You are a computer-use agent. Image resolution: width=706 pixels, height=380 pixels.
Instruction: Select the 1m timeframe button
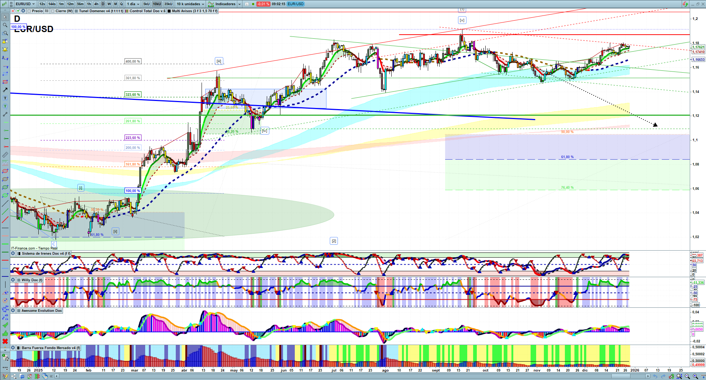pos(61,4)
